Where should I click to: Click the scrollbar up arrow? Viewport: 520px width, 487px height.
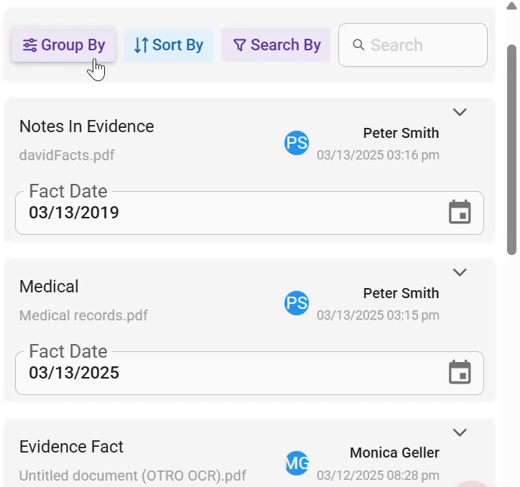512,6
